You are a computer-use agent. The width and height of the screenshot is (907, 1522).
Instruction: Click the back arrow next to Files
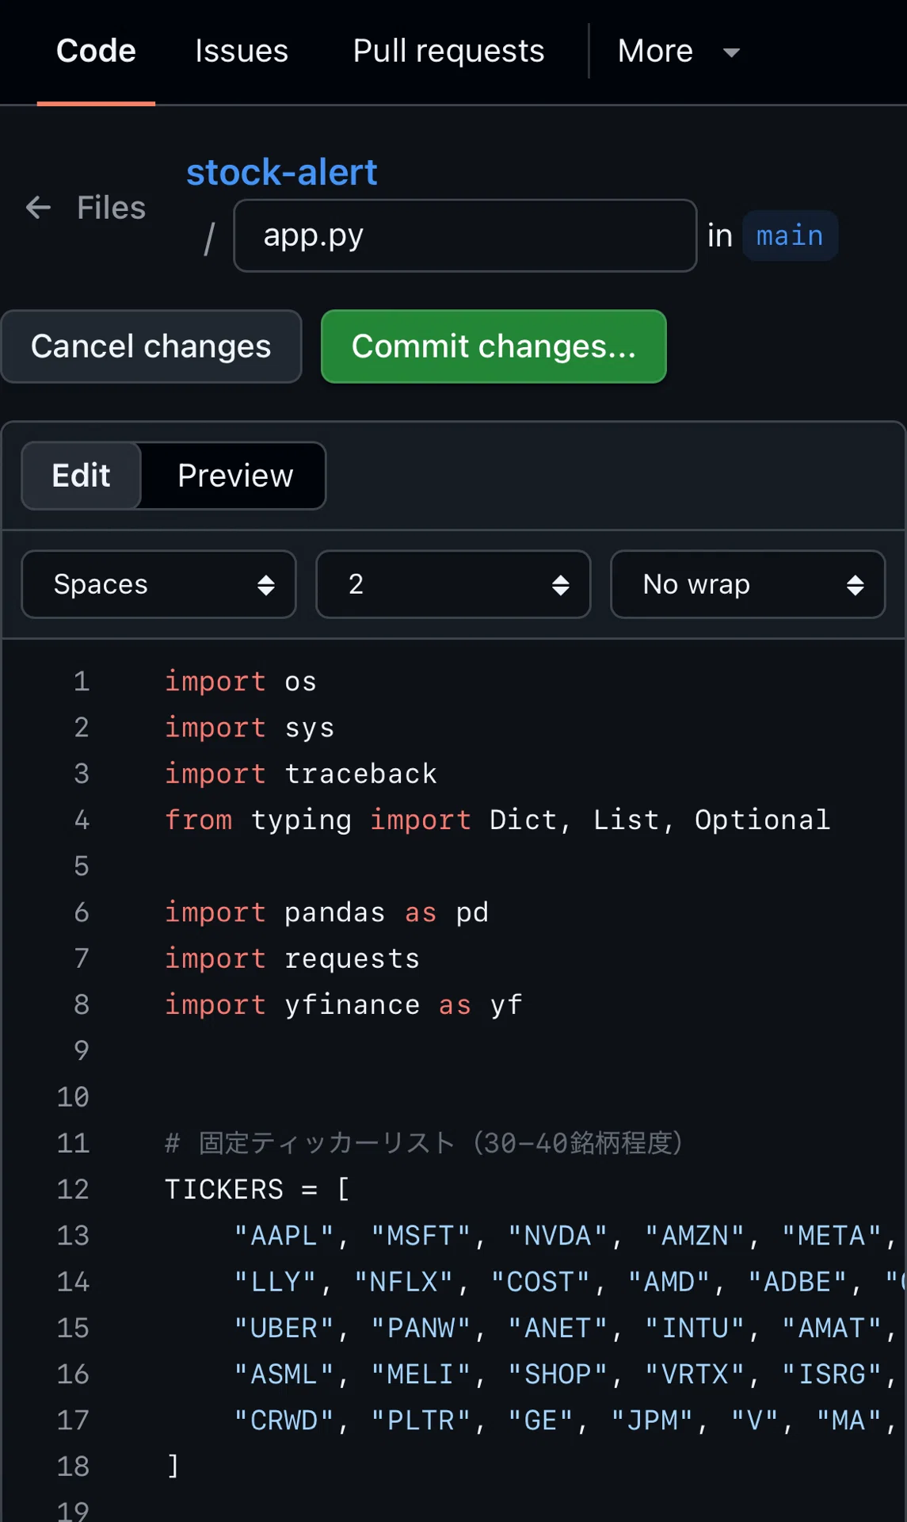[x=38, y=208]
